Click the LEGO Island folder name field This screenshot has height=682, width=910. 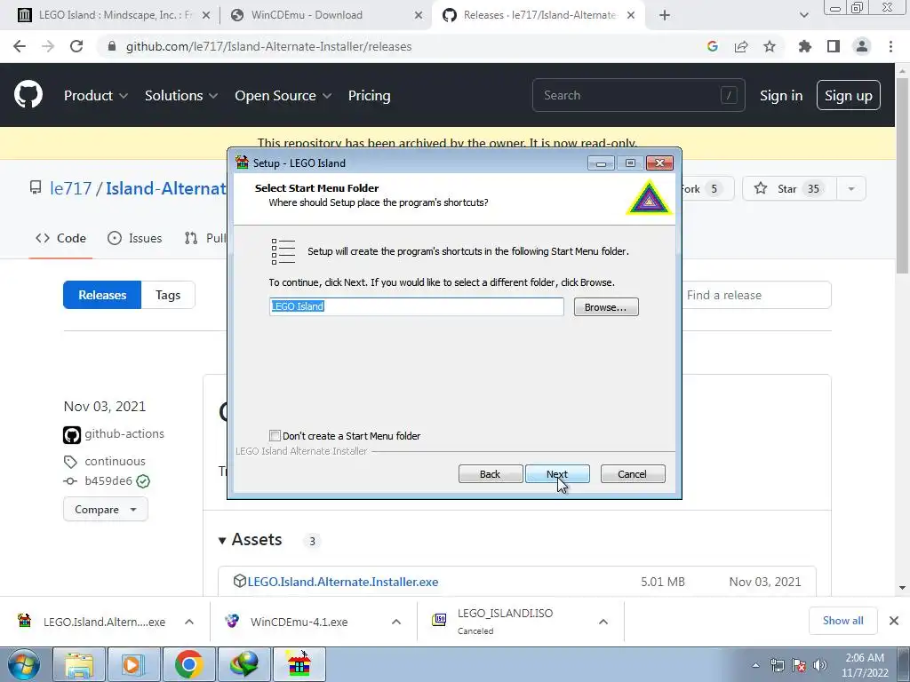click(416, 306)
